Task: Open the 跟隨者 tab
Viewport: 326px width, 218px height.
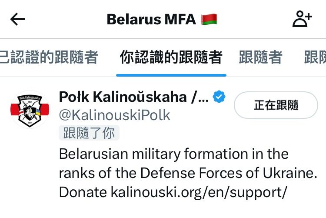Action: click(x=260, y=57)
